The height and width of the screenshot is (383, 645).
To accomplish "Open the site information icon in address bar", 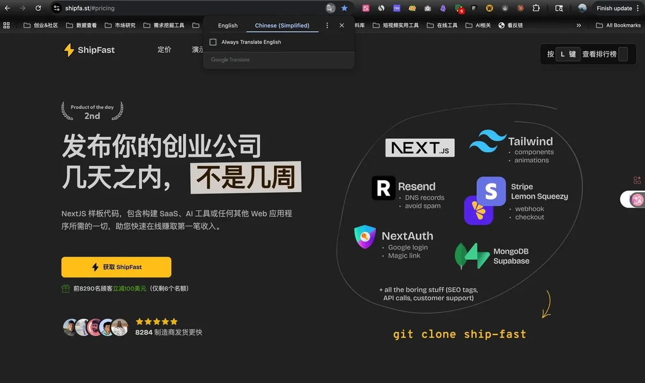I will click(x=57, y=8).
